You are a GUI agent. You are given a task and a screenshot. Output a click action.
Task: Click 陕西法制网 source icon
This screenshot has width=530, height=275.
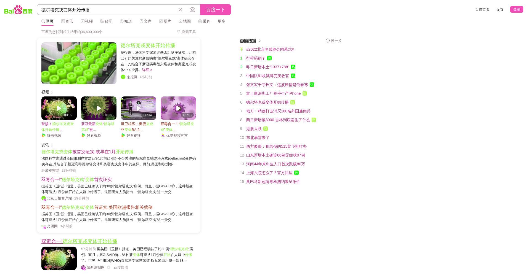click(83, 268)
